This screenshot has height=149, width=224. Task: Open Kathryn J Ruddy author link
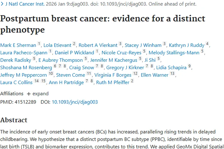pos(187,45)
